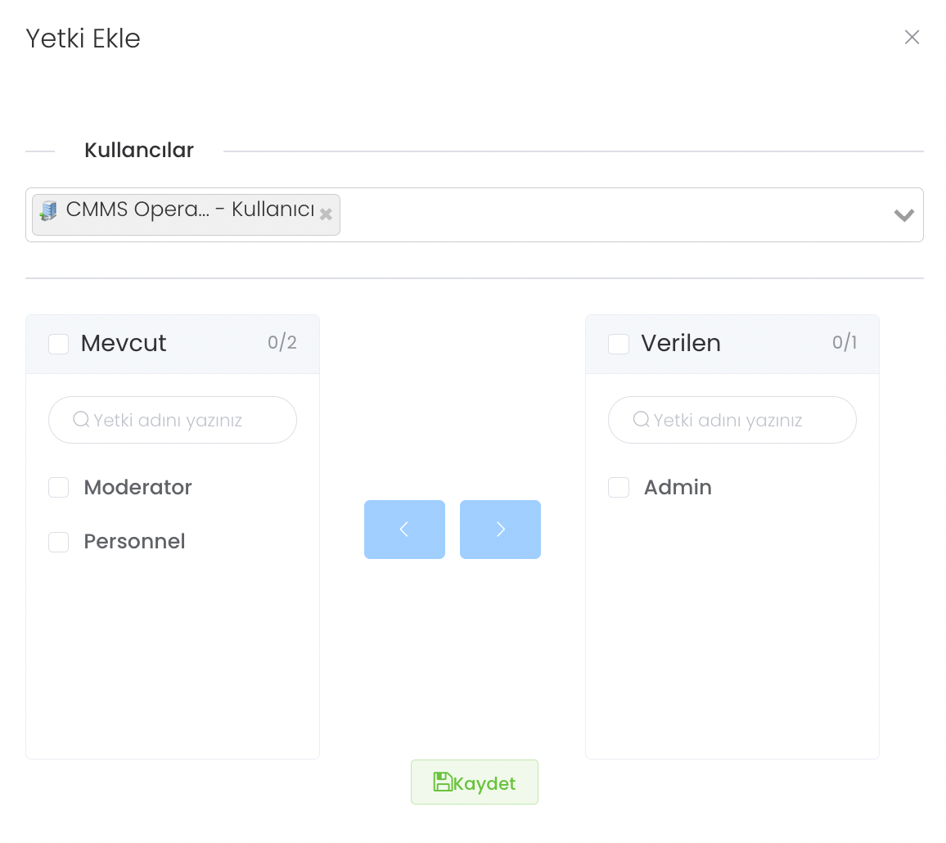The image size is (946, 843).
Task: Toggle the Verilen select-all checkbox
Action: 619,344
